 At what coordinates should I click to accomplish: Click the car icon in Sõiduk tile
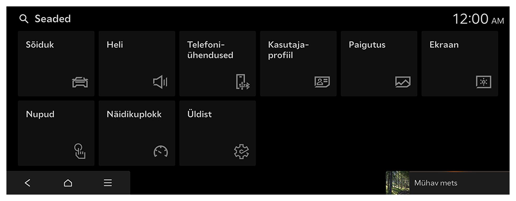80,82
